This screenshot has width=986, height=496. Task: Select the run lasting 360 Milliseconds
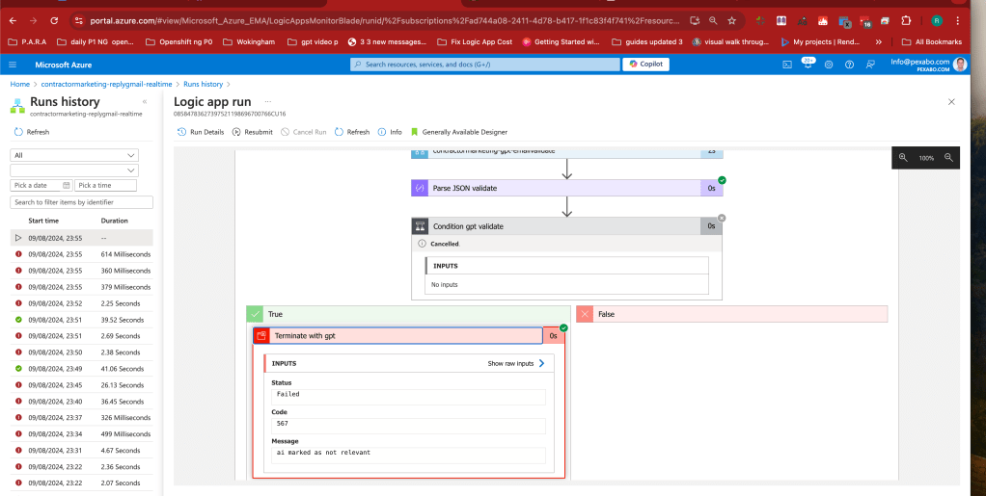(82, 271)
